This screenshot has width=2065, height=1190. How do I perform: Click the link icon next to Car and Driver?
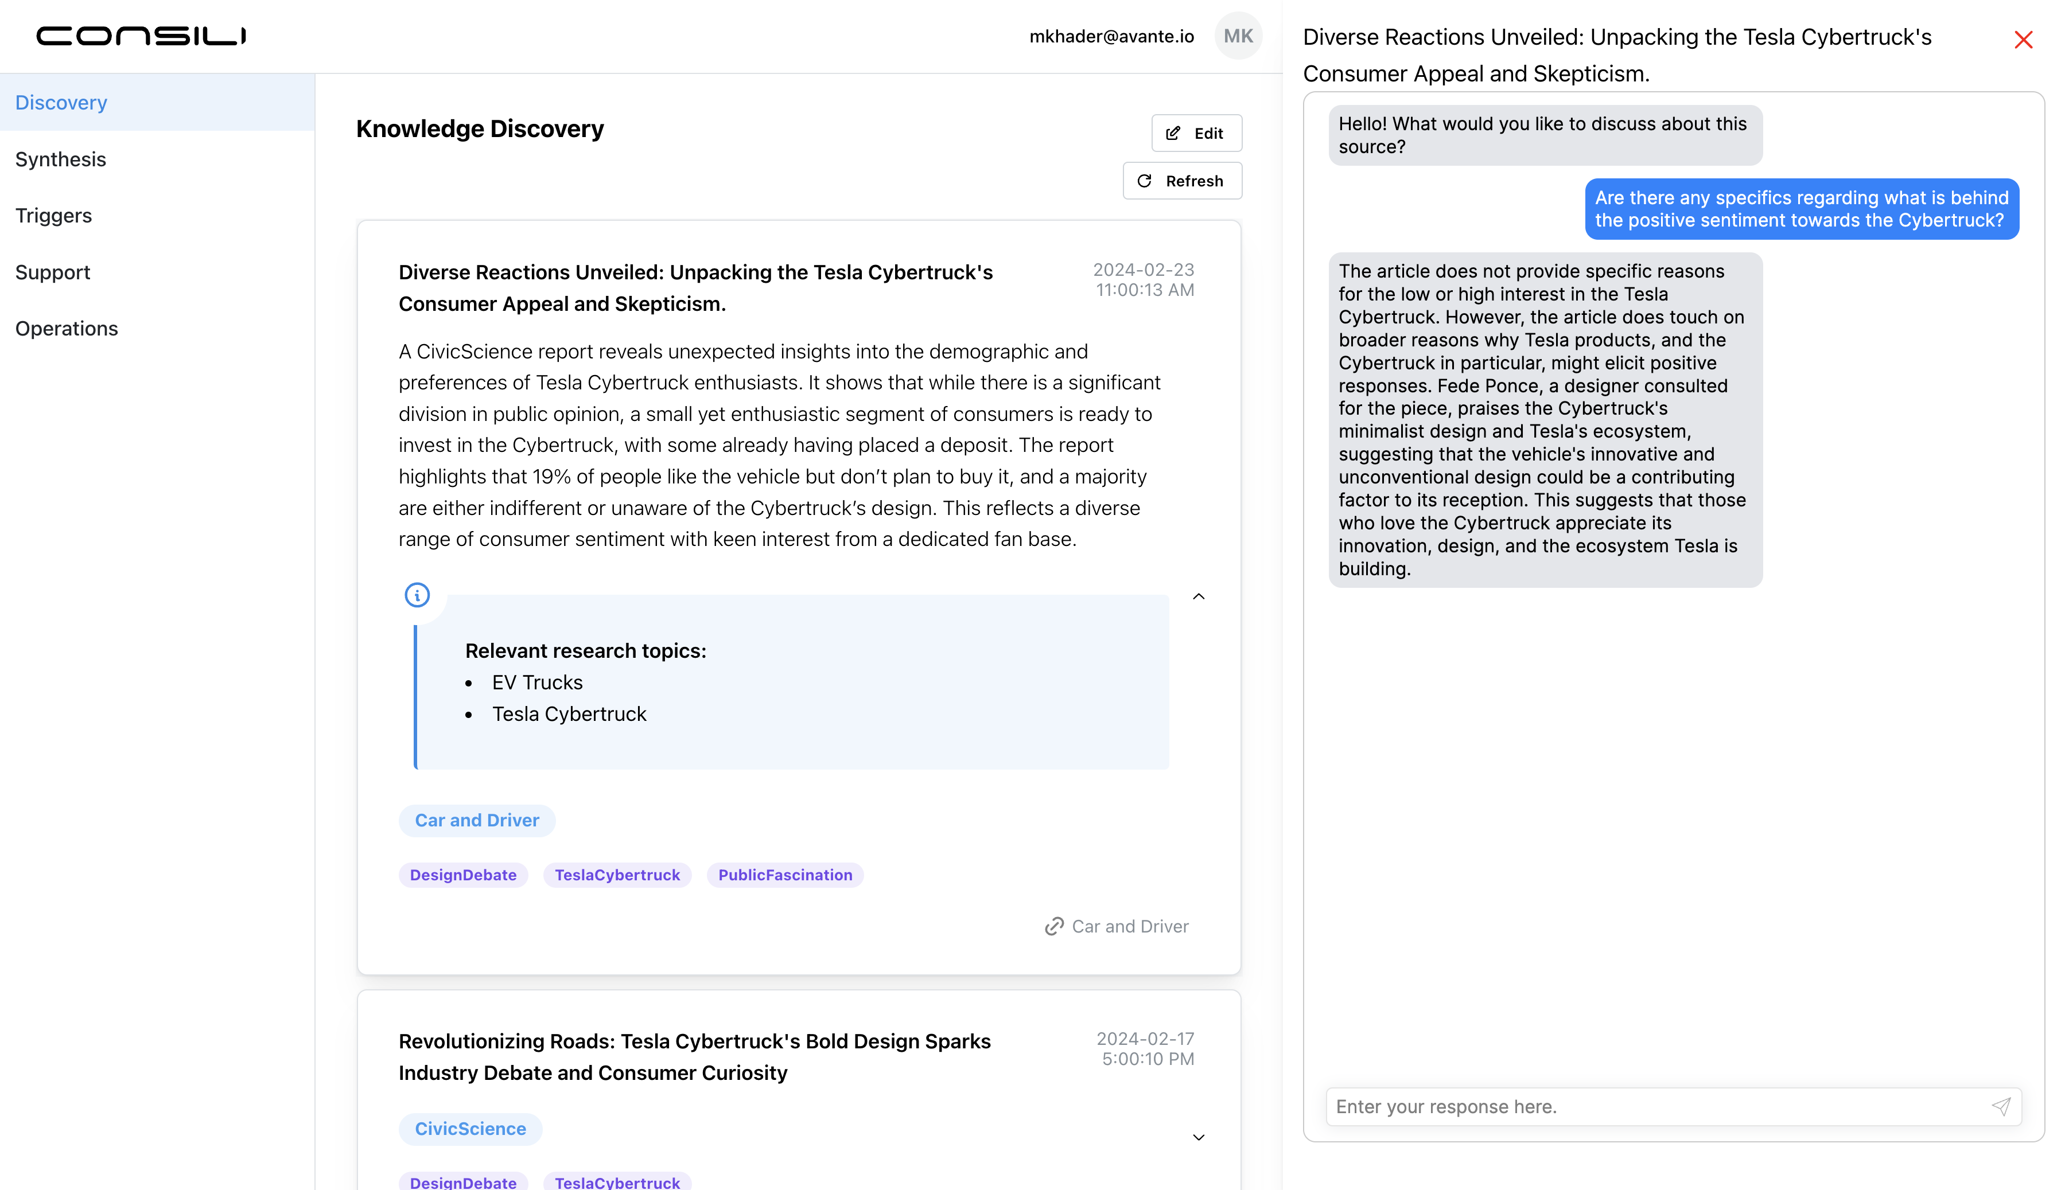[x=1054, y=926]
